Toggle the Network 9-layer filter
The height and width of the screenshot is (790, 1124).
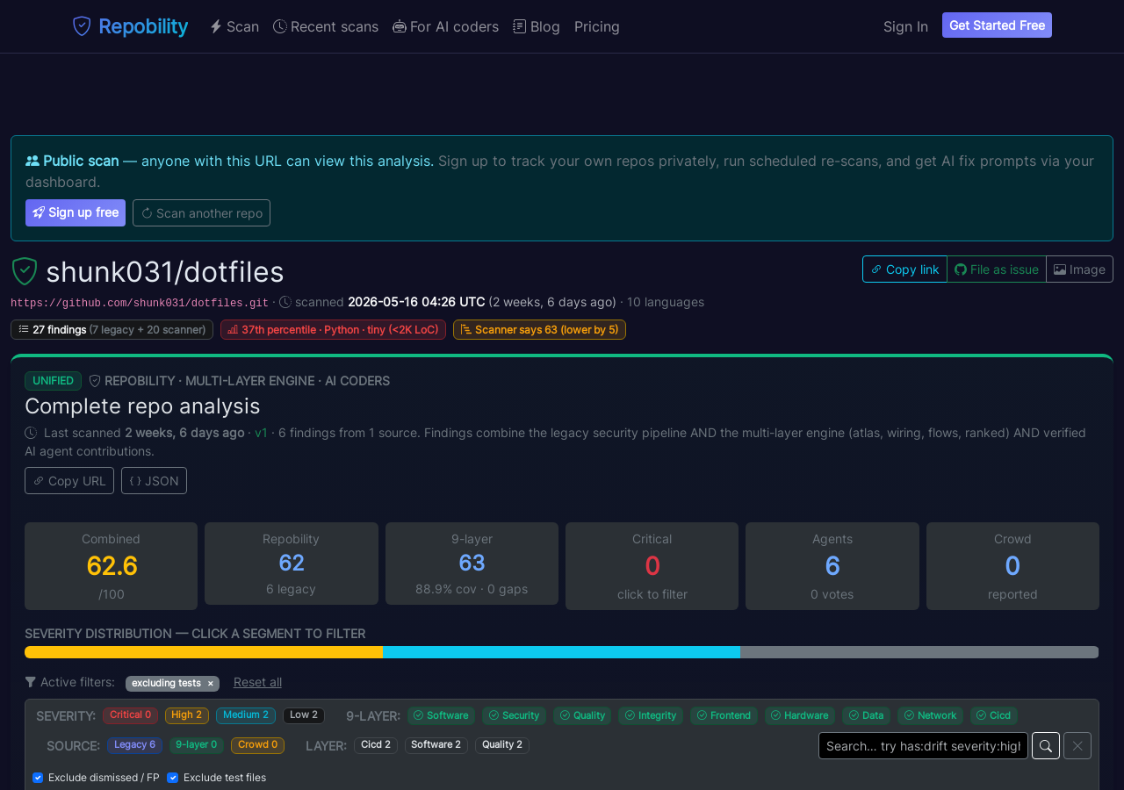pos(930,715)
